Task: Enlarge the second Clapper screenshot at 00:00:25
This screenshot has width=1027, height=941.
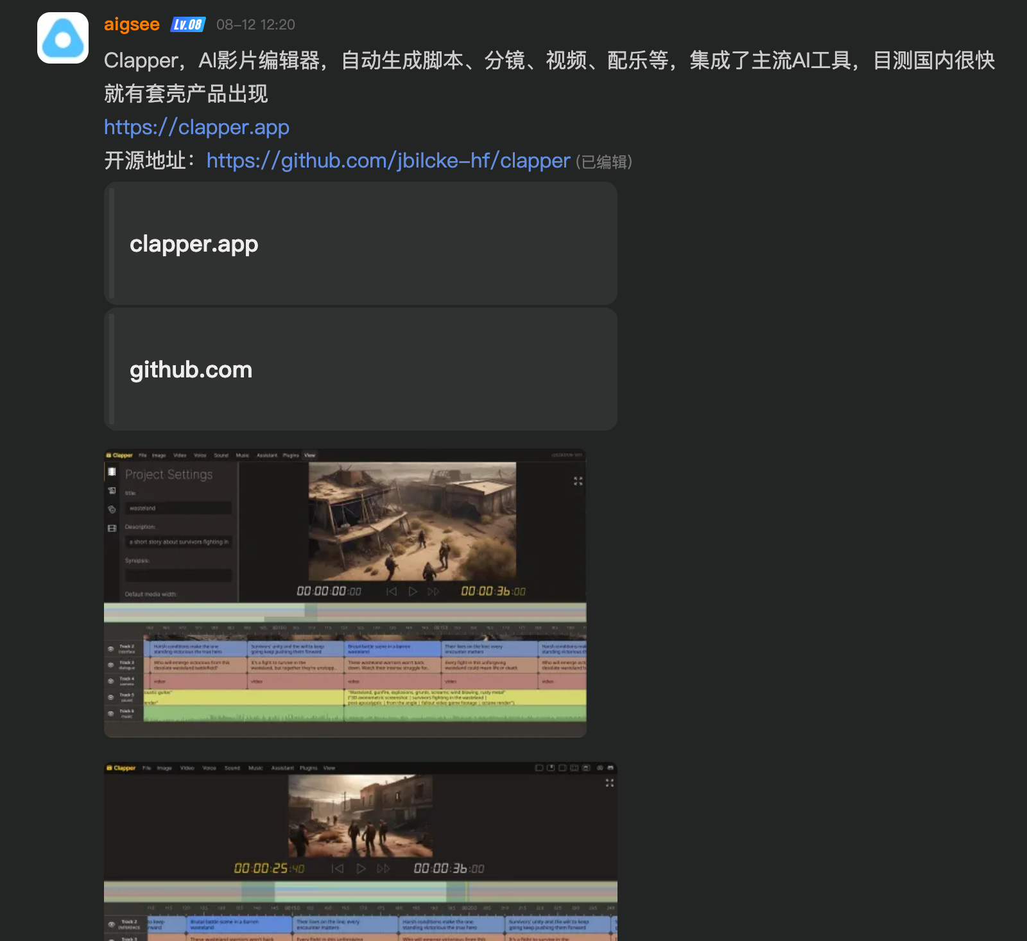Action: pos(361,851)
